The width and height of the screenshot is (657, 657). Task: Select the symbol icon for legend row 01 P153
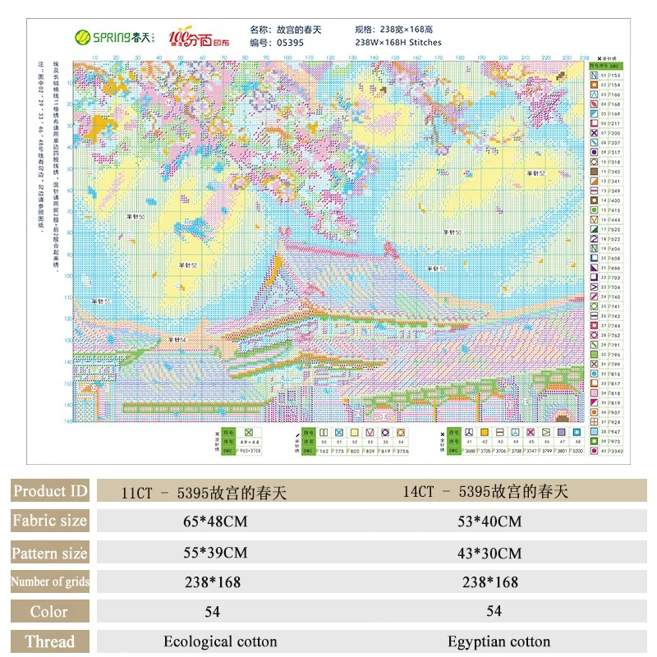(x=594, y=76)
